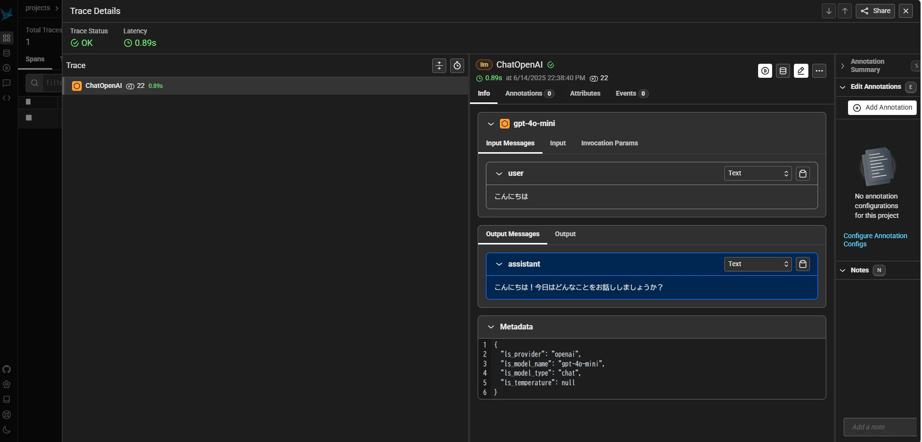Open the Configure Annotation Configs link
The width and height of the screenshot is (922, 442).
click(x=875, y=240)
